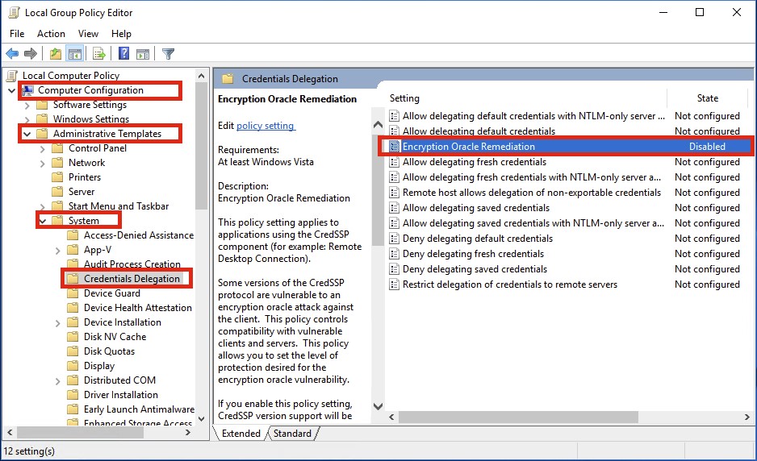This screenshot has height=461, width=757.
Task: Open the View menu
Action: [x=88, y=33]
